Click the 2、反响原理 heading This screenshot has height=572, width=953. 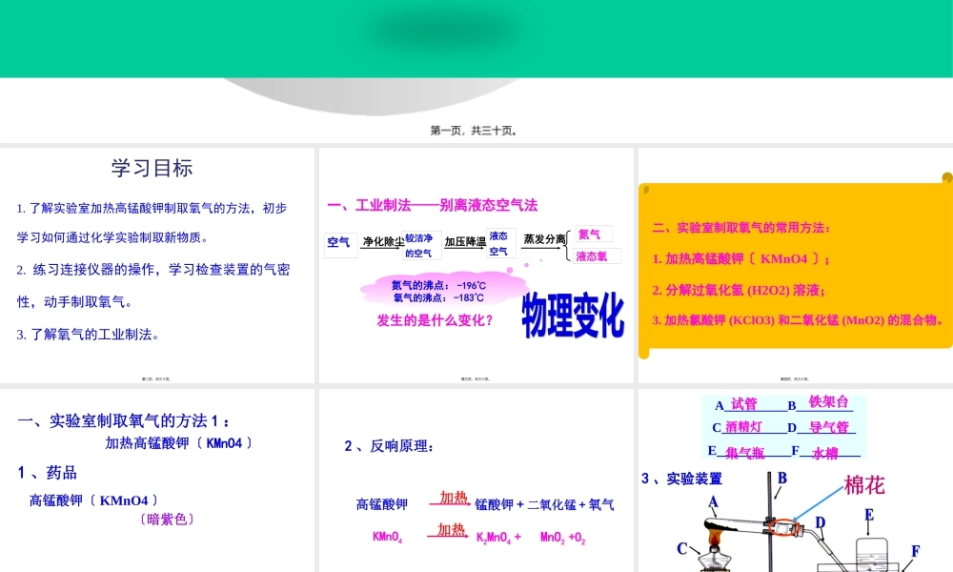389,445
